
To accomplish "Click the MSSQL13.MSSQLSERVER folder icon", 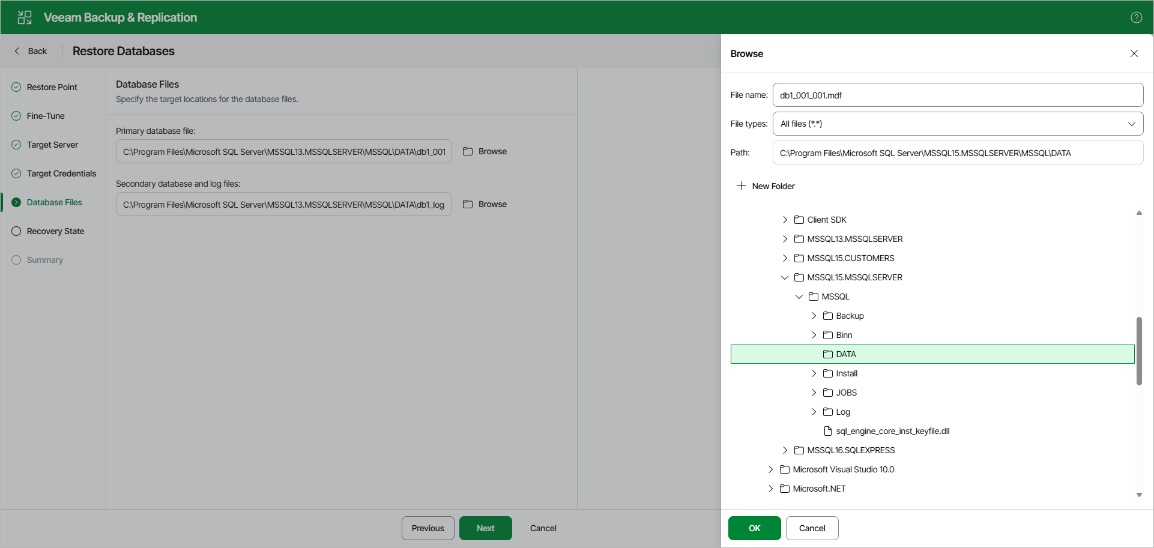I will (x=799, y=239).
